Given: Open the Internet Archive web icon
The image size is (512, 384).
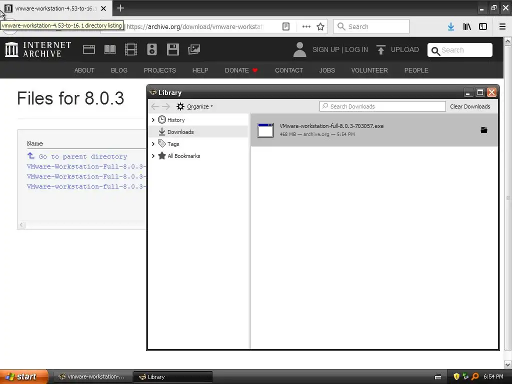Looking at the screenshot, I should coord(89,49).
